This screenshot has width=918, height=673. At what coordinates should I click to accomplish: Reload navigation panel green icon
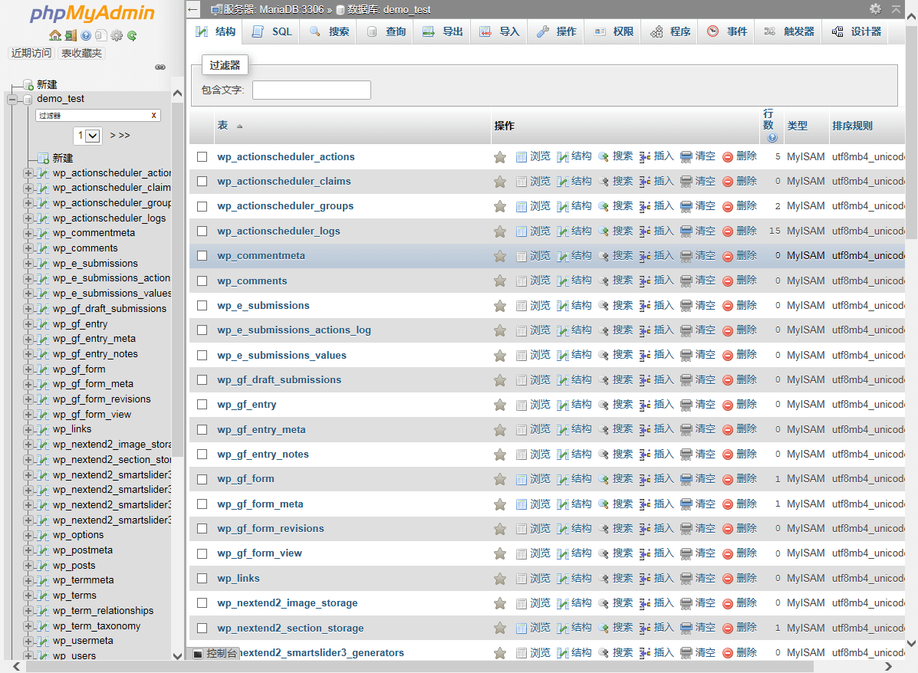132,35
